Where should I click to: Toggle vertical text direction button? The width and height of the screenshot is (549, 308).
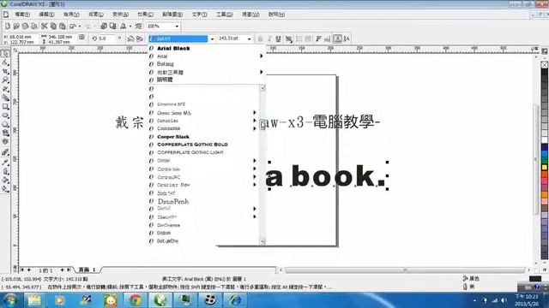[347, 38]
